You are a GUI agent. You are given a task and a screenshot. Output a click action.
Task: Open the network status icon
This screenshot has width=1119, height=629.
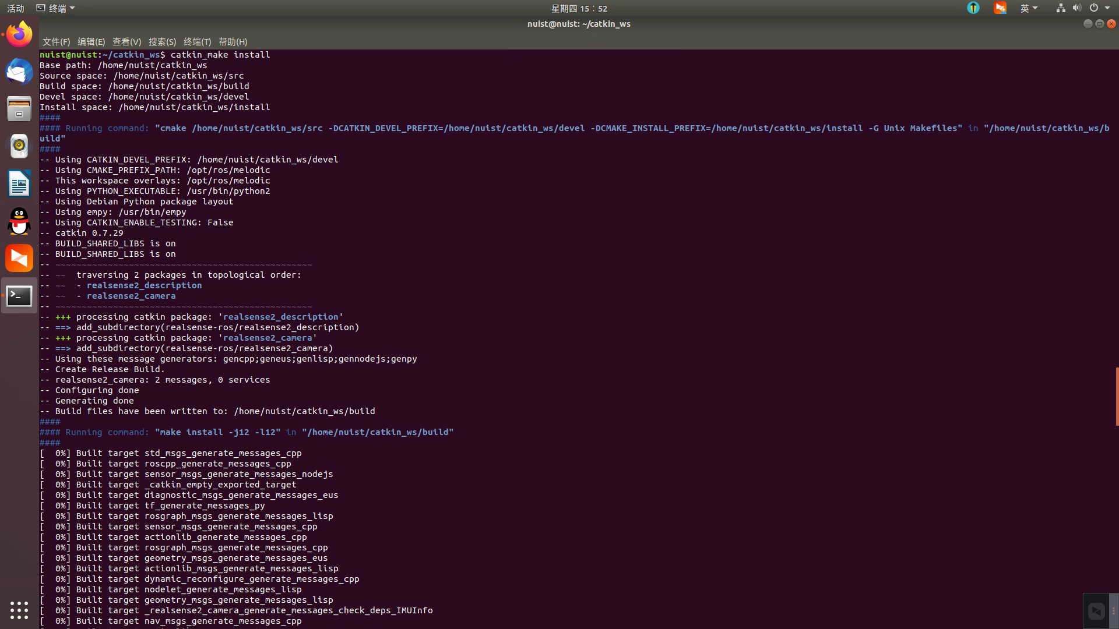1061,8
